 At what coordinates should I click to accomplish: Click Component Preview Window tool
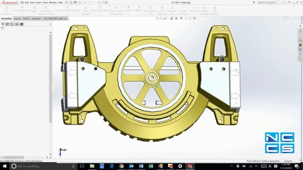(x=46, y=11)
